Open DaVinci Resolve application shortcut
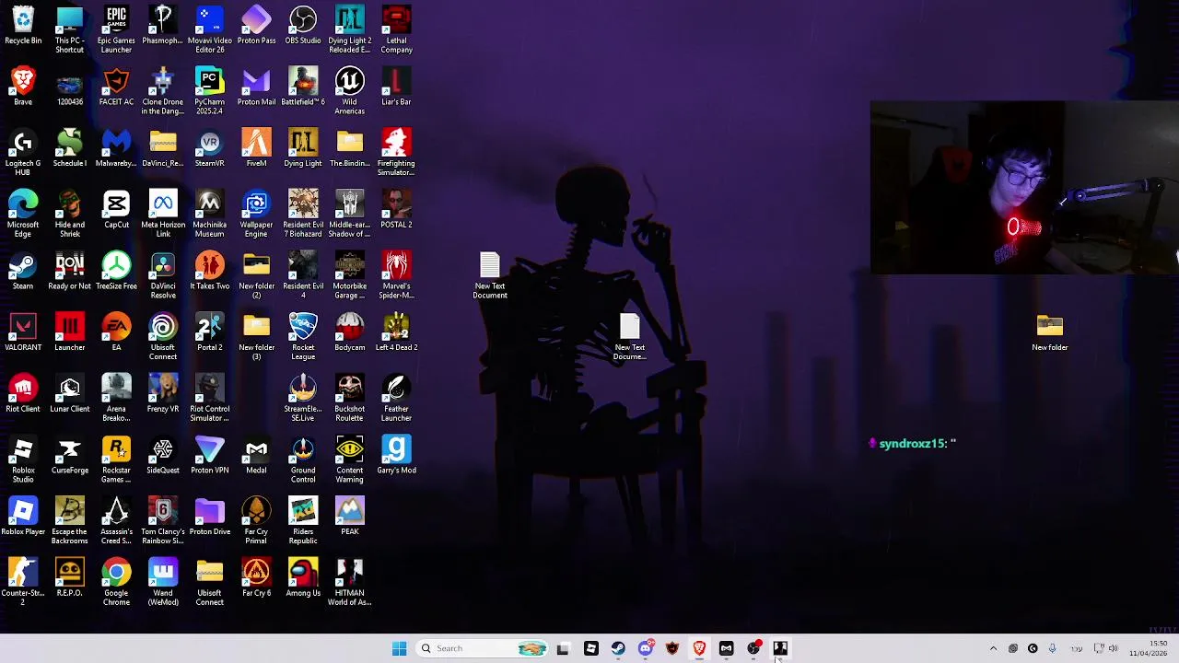 pyautogui.click(x=163, y=275)
